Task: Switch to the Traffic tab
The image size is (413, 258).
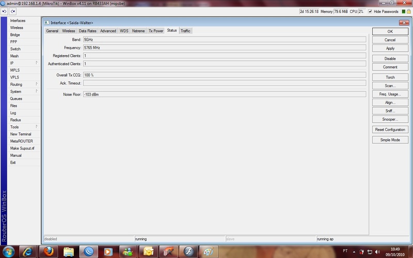Action: (x=185, y=31)
